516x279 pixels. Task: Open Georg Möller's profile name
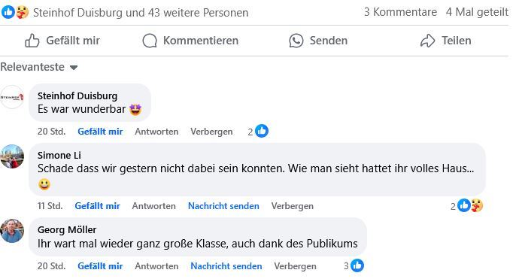(67, 229)
